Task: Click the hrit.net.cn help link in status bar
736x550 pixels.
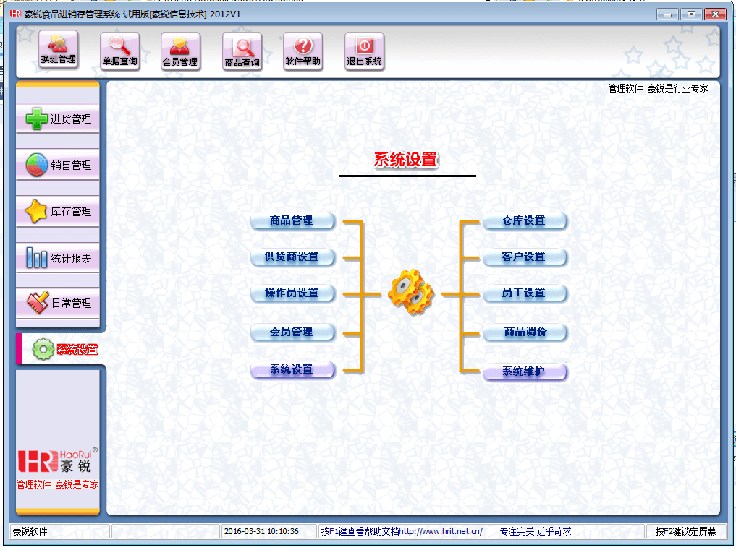Action: (441, 532)
